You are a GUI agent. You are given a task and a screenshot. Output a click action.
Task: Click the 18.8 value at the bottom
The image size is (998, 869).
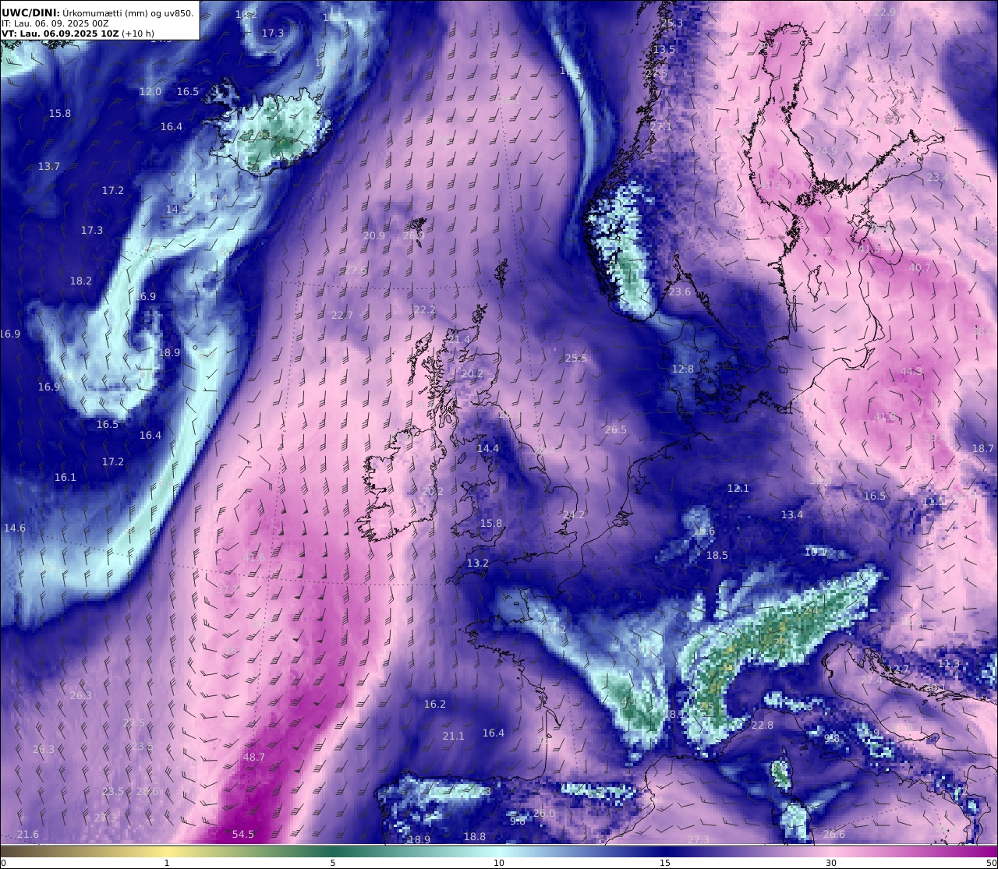click(474, 836)
